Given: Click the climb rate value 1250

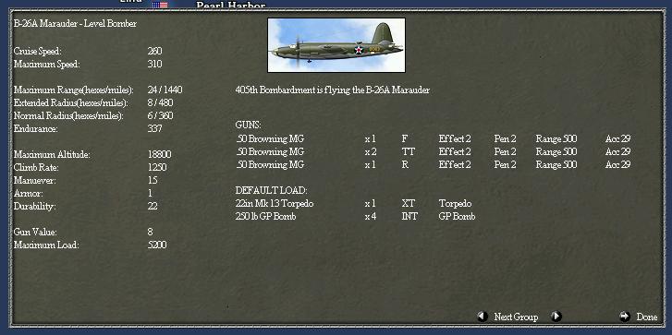Looking at the screenshot, I should [157, 167].
